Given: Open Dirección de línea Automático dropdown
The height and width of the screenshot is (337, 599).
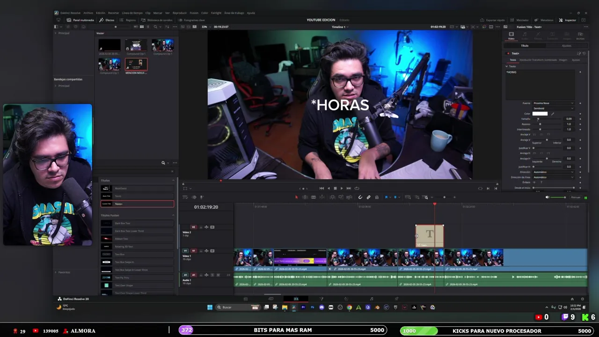Looking at the screenshot, I should pos(554,177).
